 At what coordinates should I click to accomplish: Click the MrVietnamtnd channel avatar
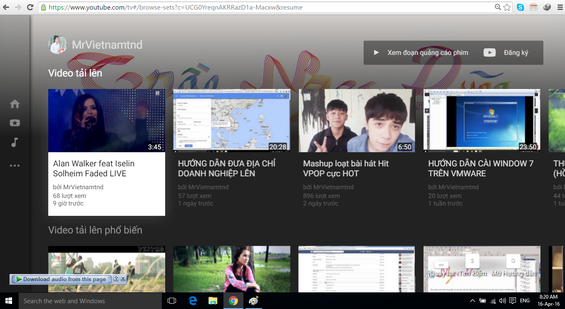pos(57,44)
